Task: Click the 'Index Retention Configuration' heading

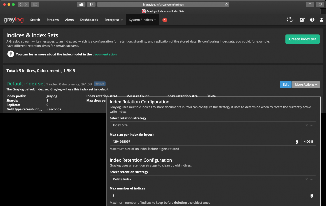Action: (141, 160)
